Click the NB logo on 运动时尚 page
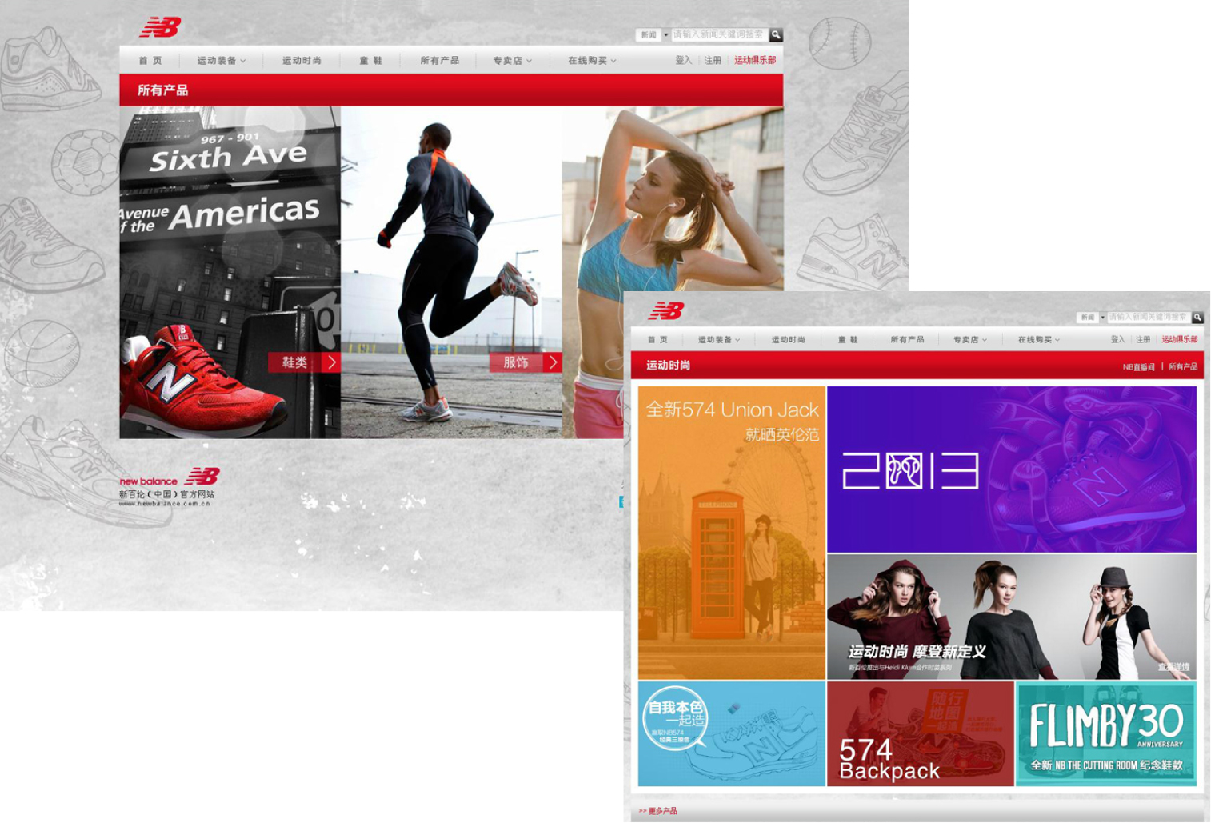1211x823 pixels. coord(666,311)
